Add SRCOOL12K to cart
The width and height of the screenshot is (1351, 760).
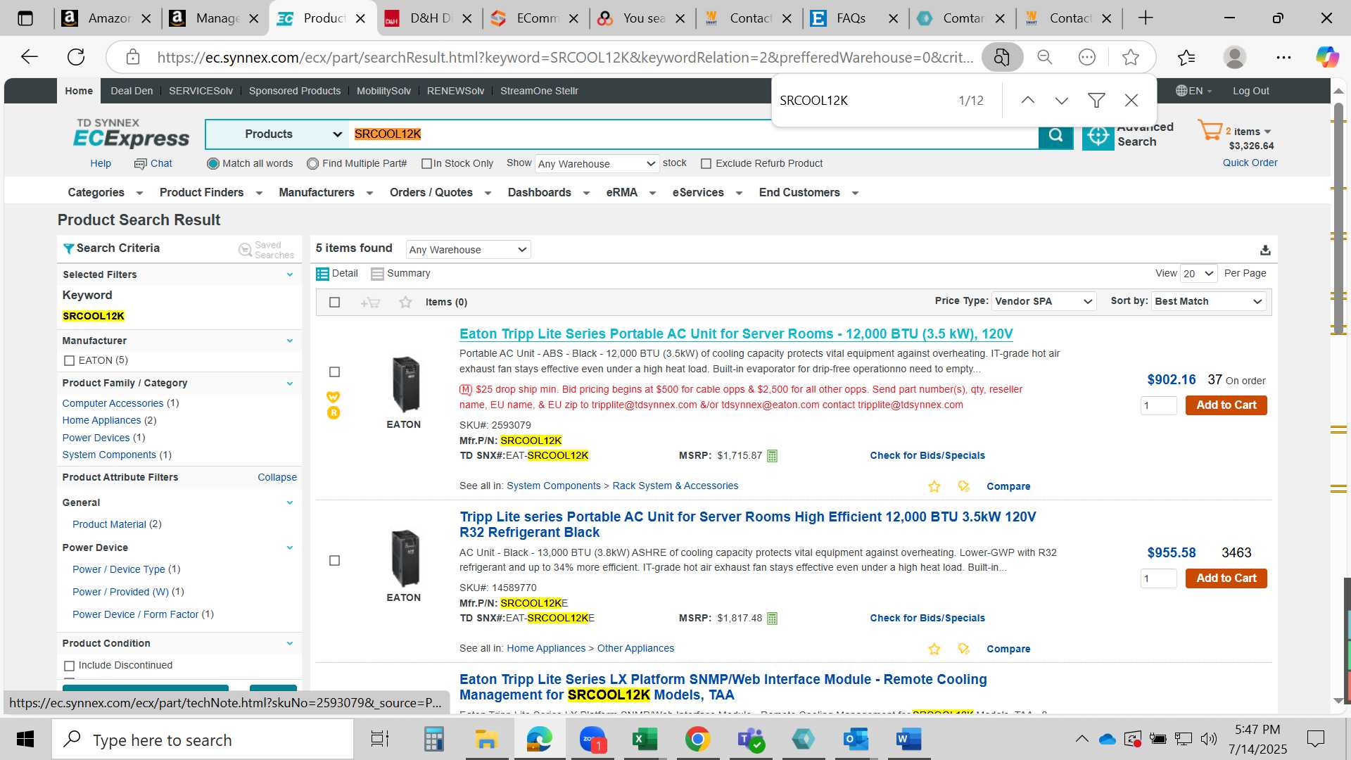coord(1226,405)
